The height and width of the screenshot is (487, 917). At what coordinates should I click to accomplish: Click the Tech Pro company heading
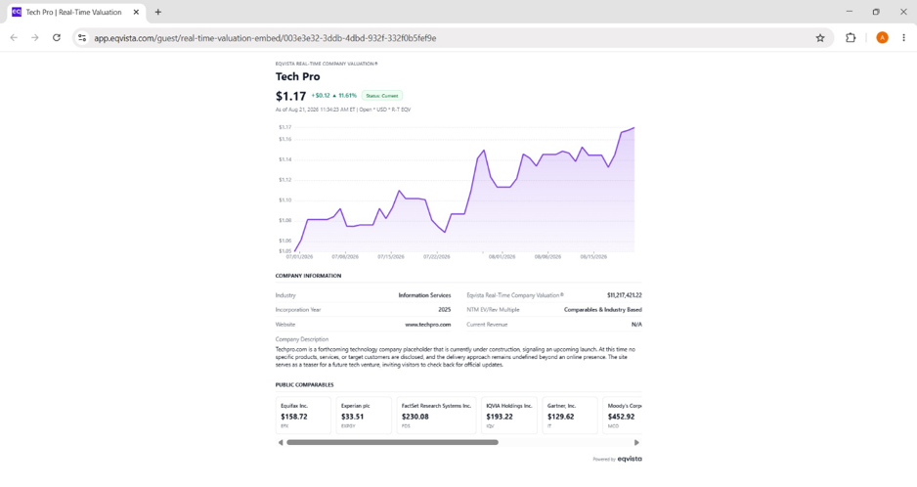point(297,76)
